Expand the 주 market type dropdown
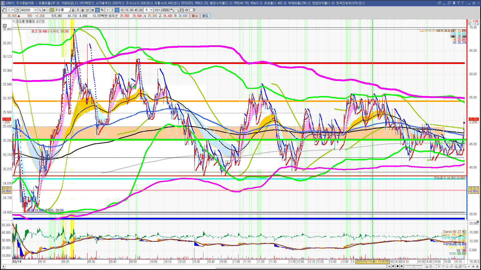Image resolution: width=481 pixels, height=270 pixels. tap(13, 10)
